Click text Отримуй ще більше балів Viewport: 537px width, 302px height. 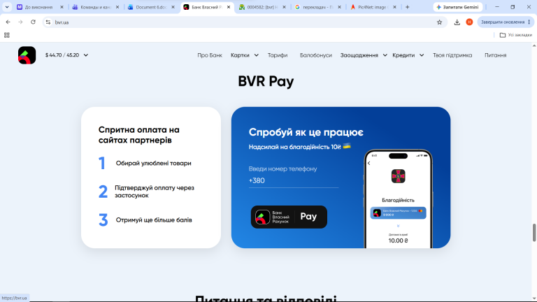tap(154, 220)
